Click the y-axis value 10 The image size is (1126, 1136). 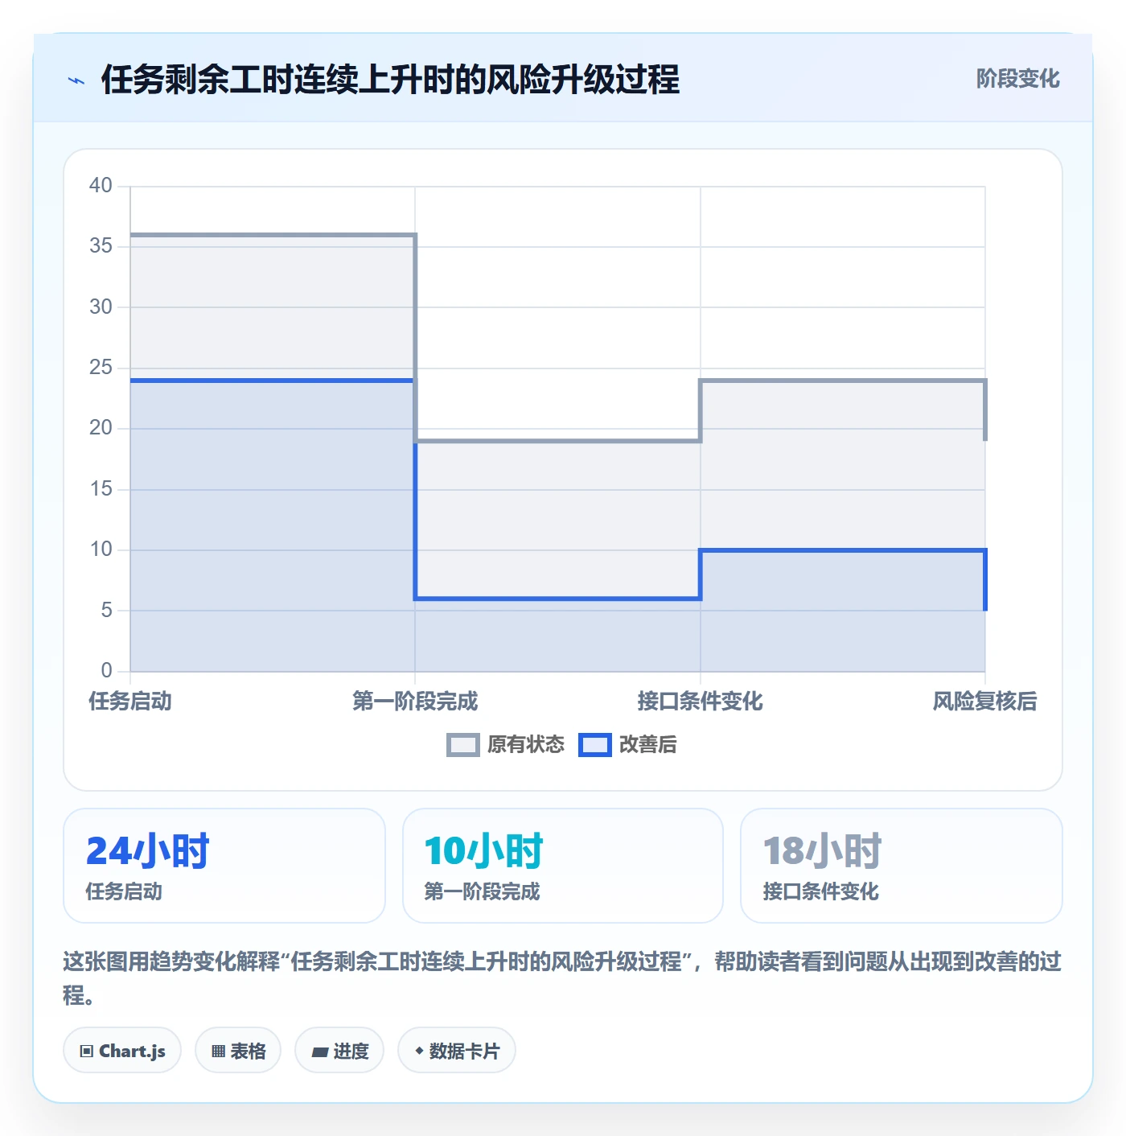click(x=101, y=549)
